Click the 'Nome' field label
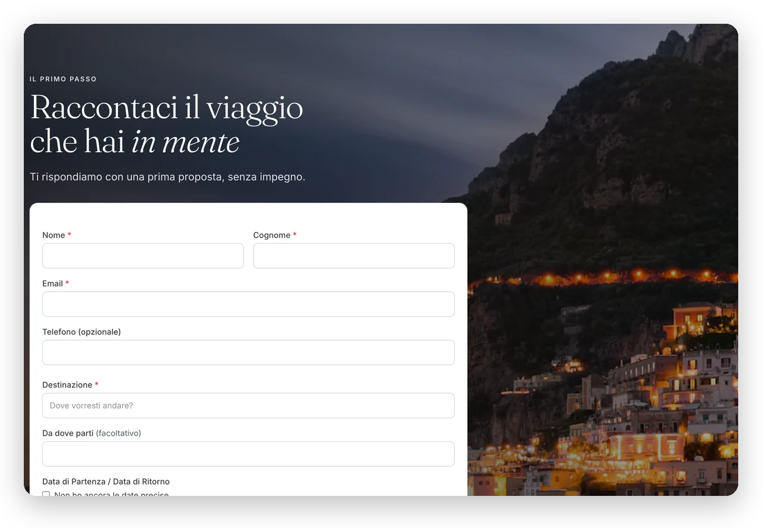Screen dimensions: 762x528 [x=54, y=235]
